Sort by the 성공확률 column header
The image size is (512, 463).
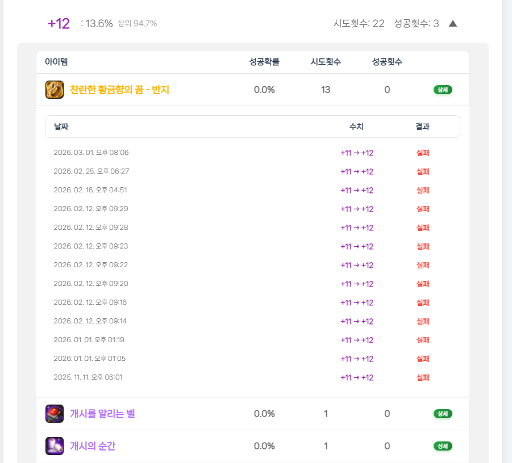click(x=264, y=62)
